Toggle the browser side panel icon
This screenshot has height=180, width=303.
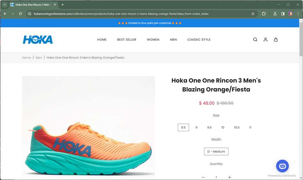point(283,14)
